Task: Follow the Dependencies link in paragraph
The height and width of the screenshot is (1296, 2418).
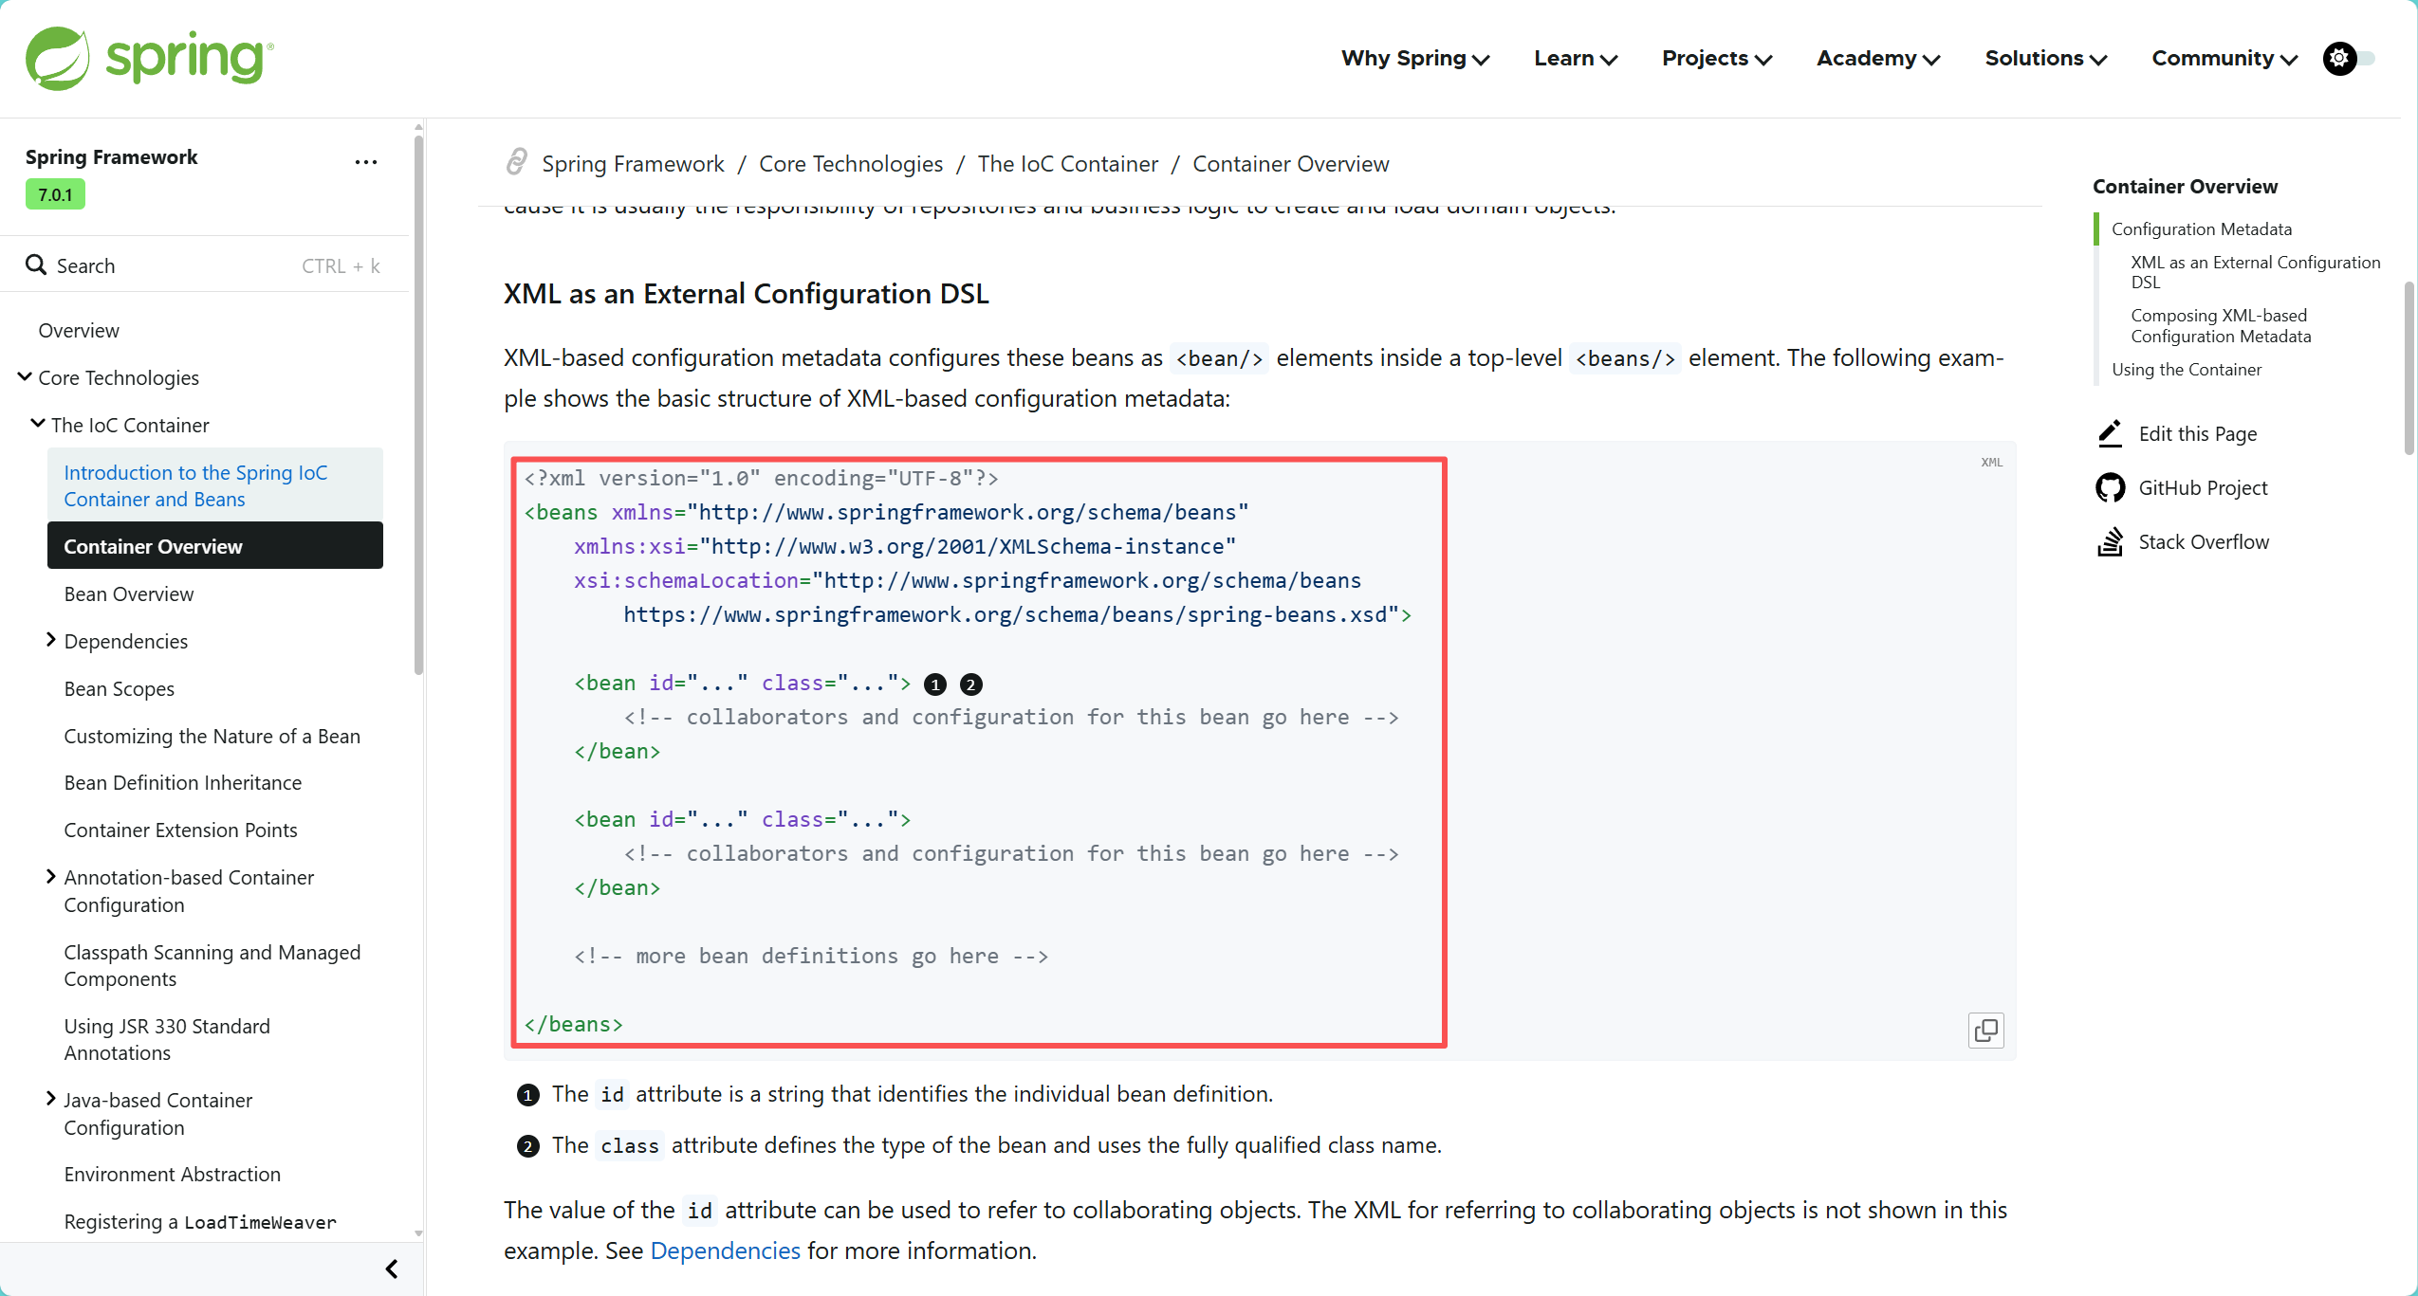Action: coord(725,1250)
